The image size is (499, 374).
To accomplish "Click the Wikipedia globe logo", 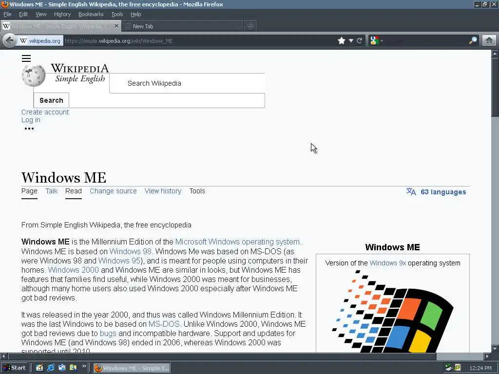I will coord(34,75).
